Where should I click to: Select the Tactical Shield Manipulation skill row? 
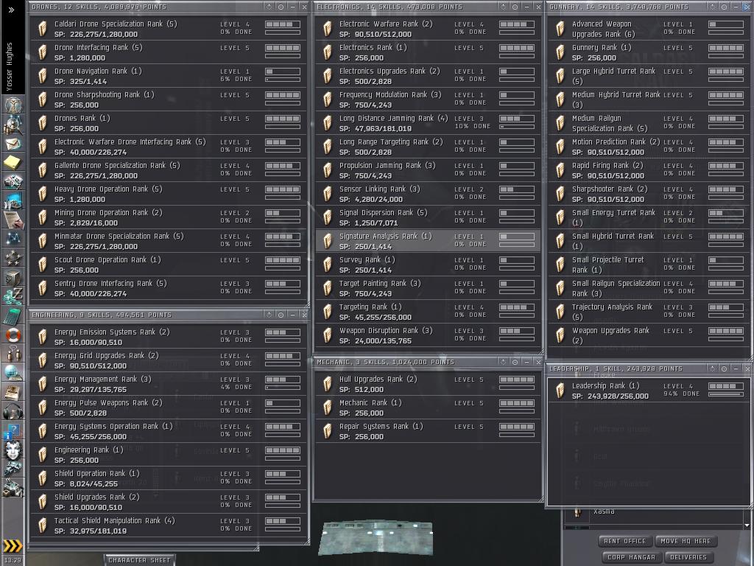[169, 525]
